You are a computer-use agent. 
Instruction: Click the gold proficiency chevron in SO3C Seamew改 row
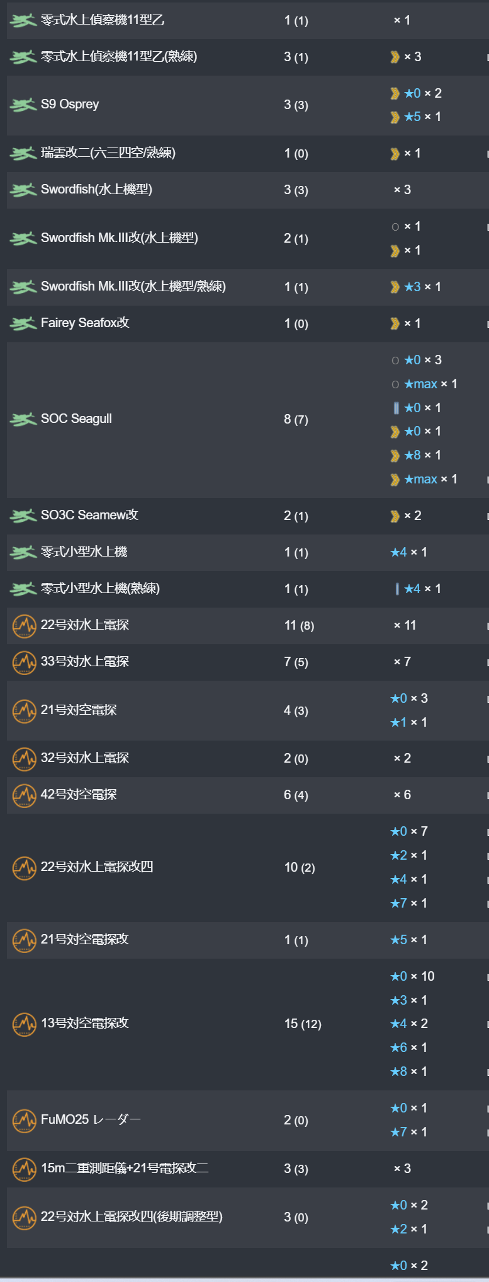tap(395, 516)
